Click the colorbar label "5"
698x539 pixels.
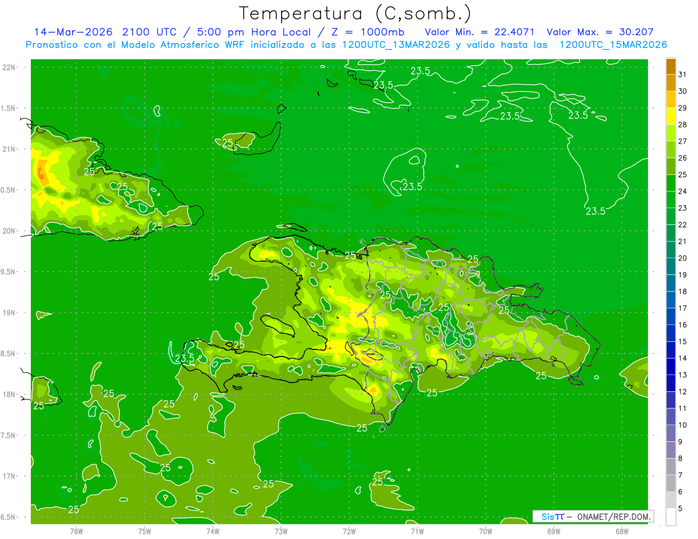pos(681,508)
